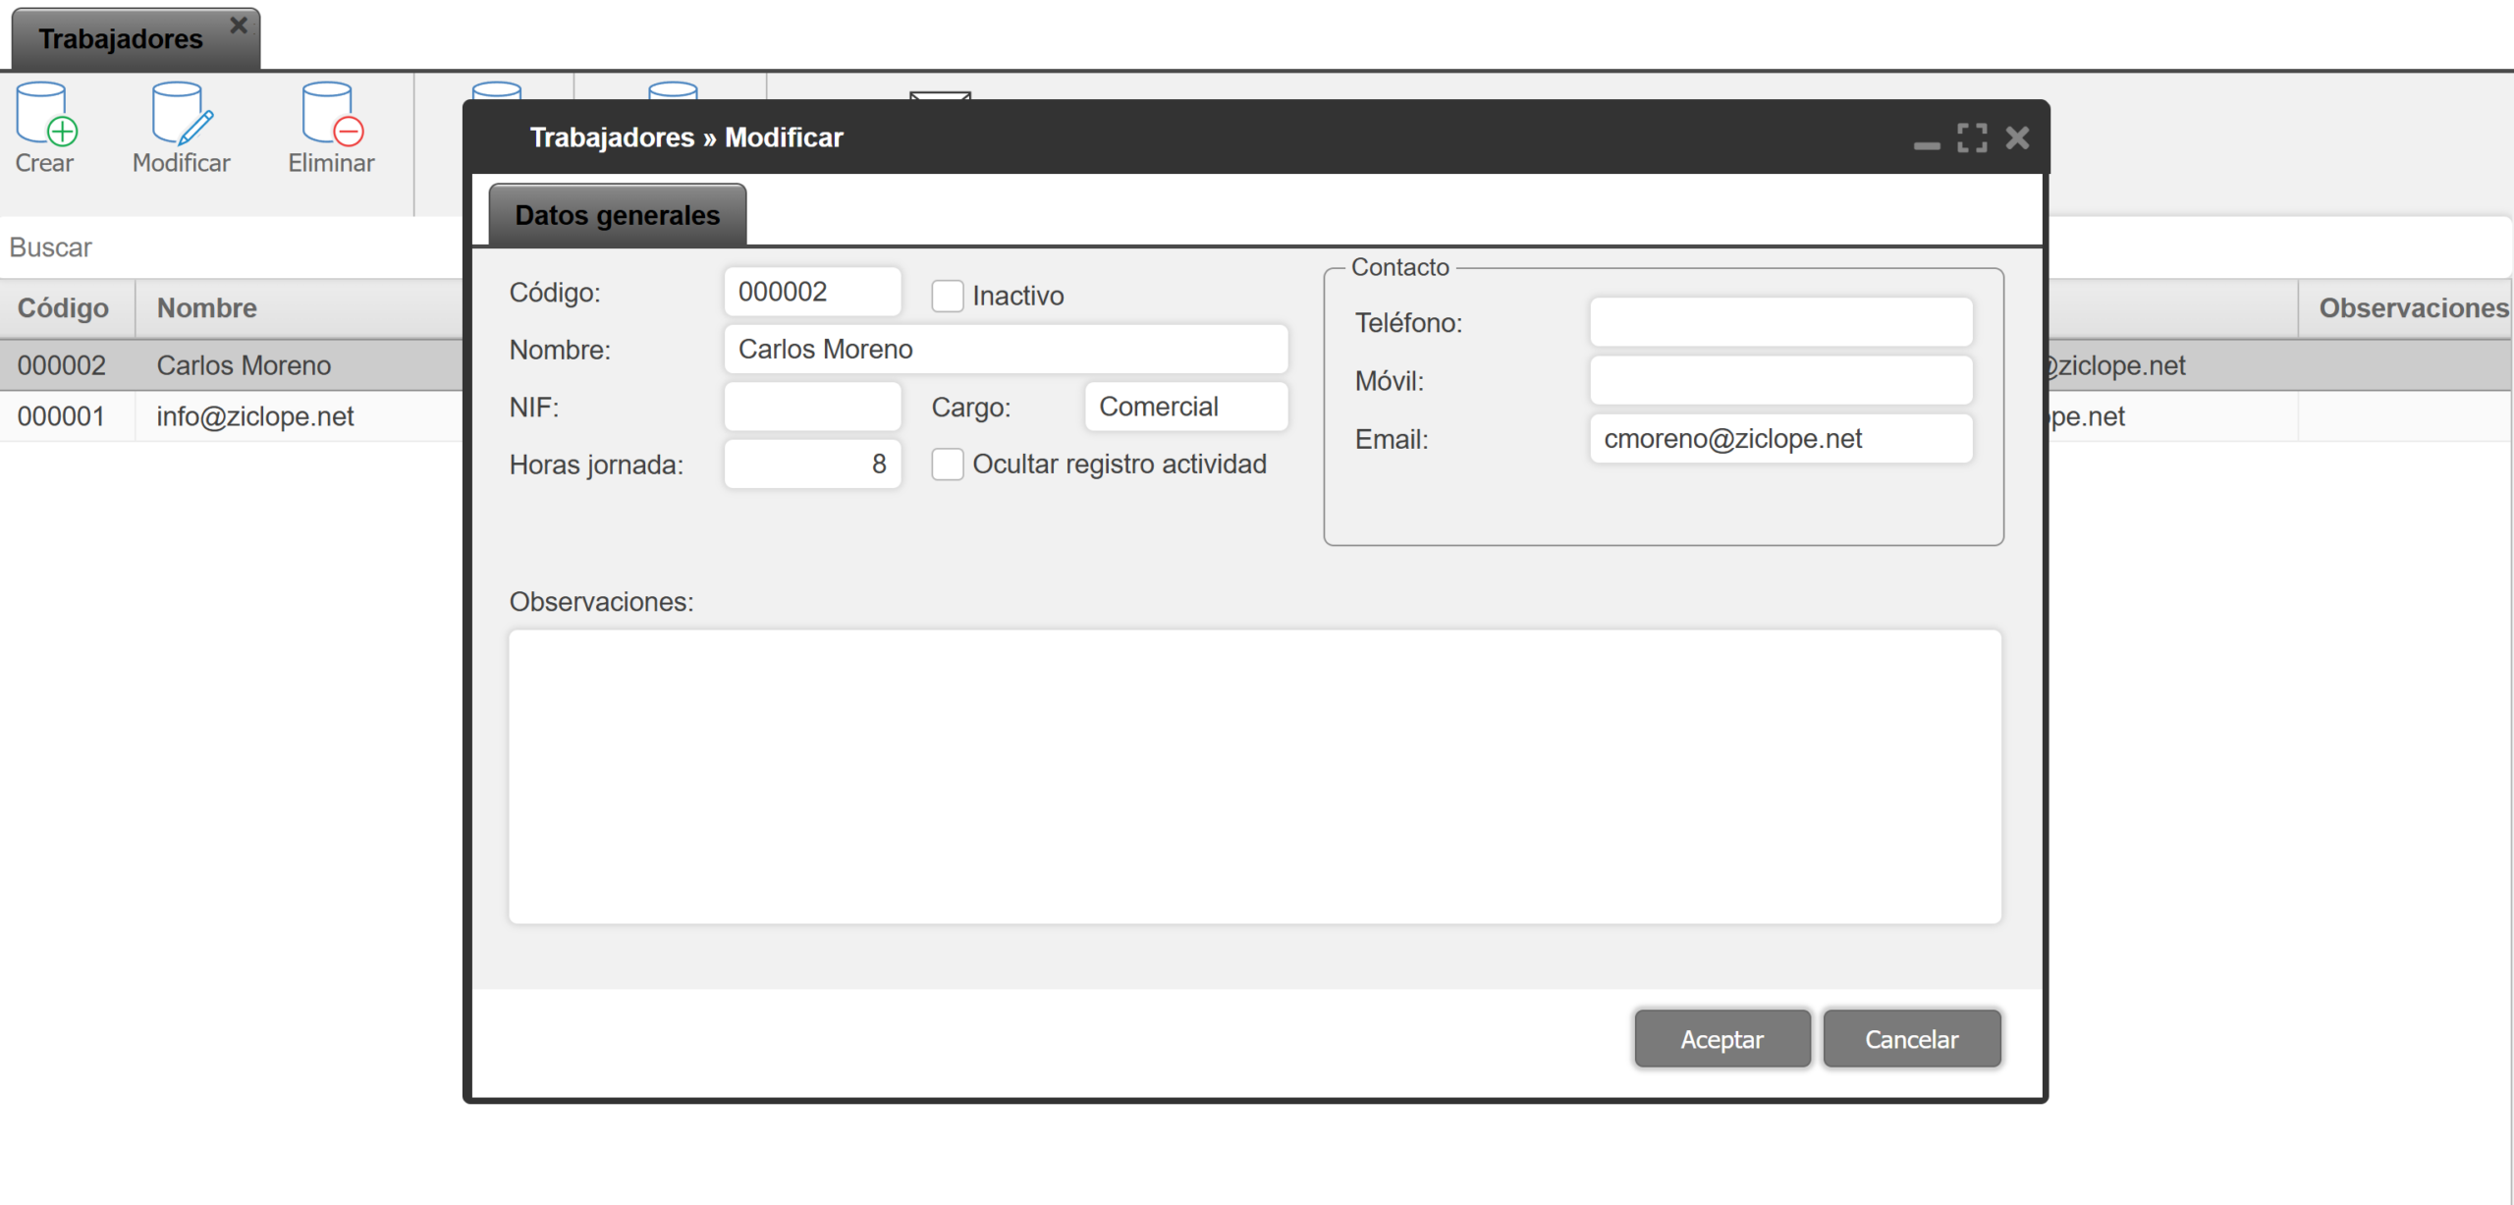Screen dimensions: 2514x1205
Task: Click the Código column header
Action: coord(63,307)
